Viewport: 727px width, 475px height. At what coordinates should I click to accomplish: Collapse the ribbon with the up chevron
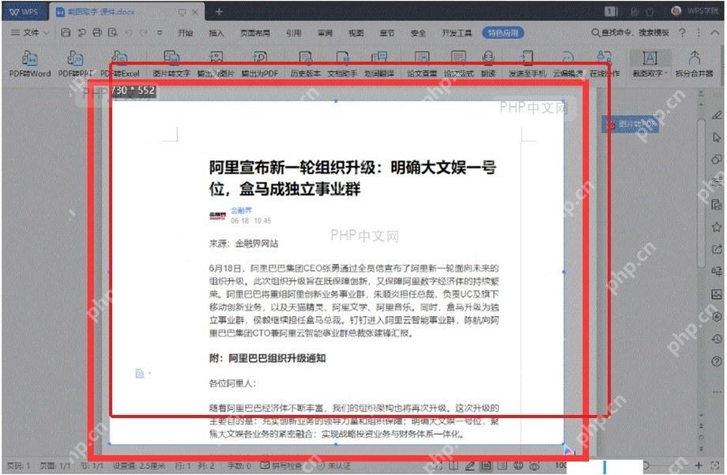tap(714, 32)
